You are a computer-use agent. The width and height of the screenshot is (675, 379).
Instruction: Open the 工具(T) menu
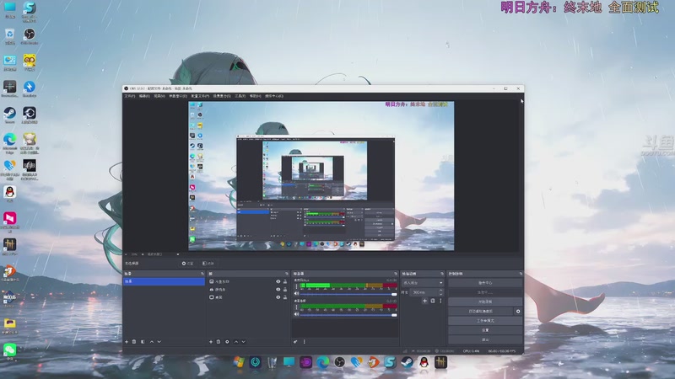tap(240, 96)
